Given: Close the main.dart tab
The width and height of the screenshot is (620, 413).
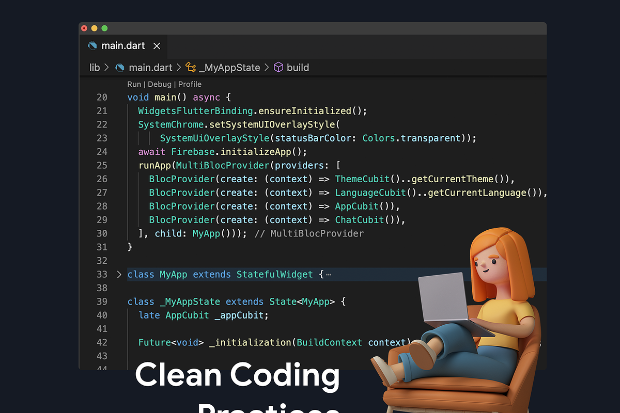Looking at the screenshot, I should (157, 46).
